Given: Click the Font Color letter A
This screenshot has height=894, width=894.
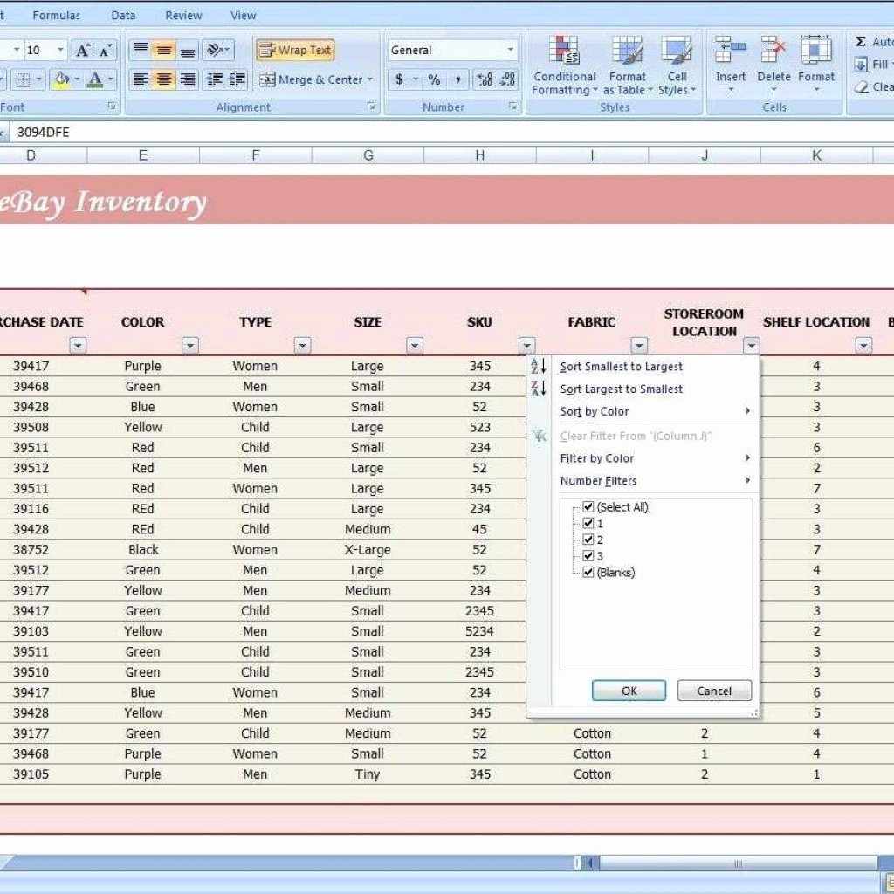Looking at the screenshot, I should [x=95, y=79].
